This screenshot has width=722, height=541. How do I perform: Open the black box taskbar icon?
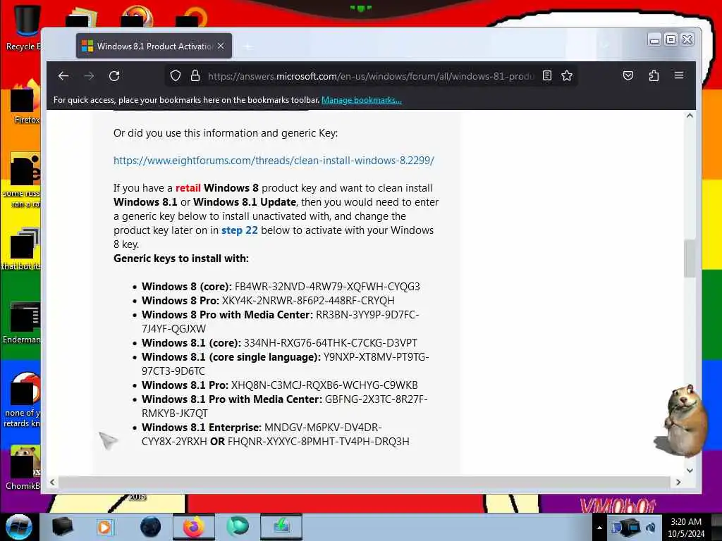[63, 527]
